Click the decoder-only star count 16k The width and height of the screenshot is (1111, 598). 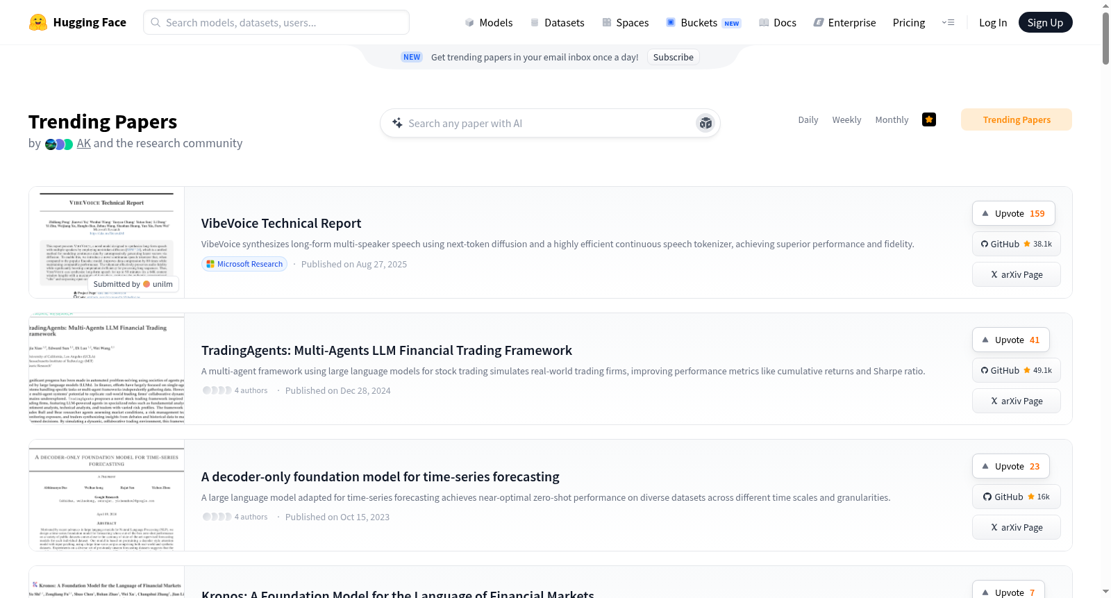click(x=1039, y=497)
